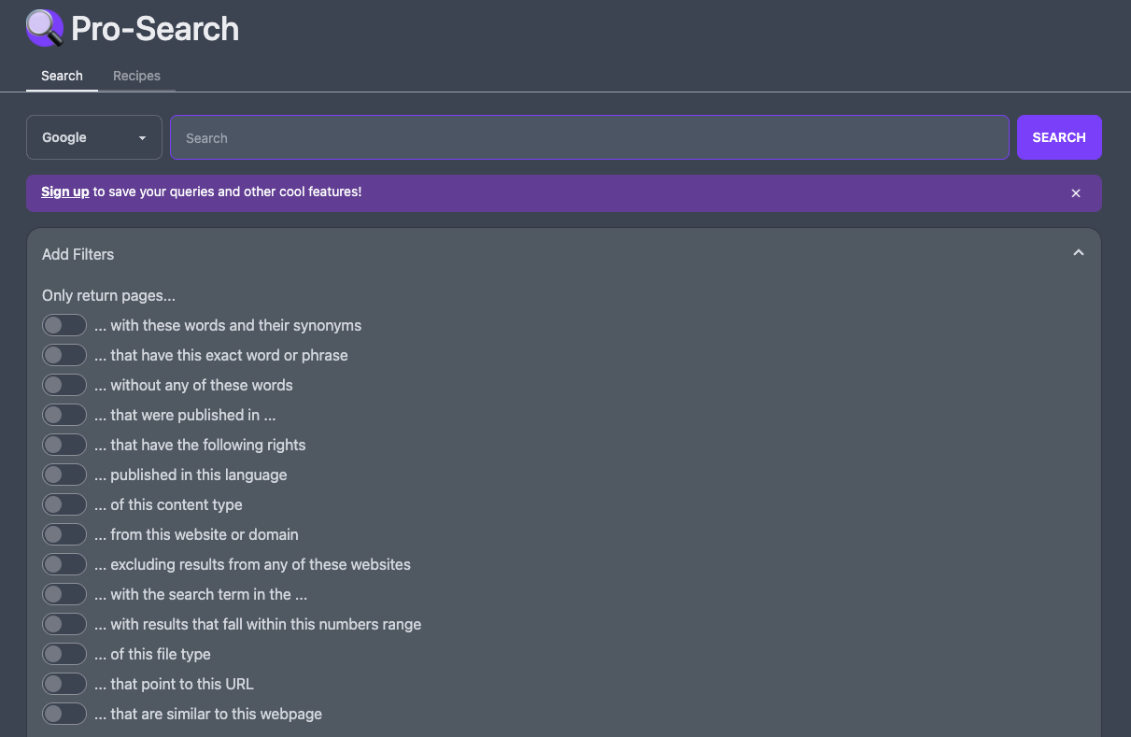
Task: Switch to the Recipes tab
Action: 136,76
